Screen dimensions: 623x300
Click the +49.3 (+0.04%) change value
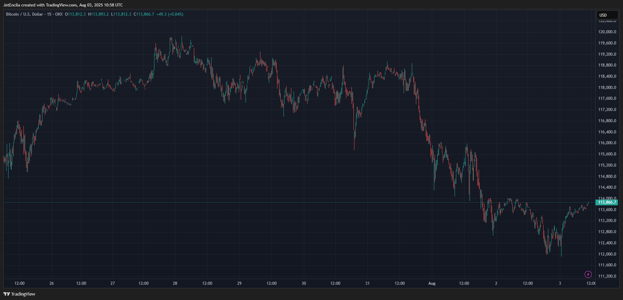coord(170,14)
